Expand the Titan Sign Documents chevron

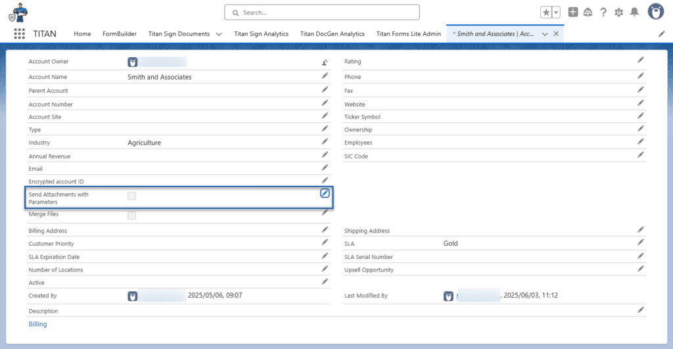tap(219, 34)
